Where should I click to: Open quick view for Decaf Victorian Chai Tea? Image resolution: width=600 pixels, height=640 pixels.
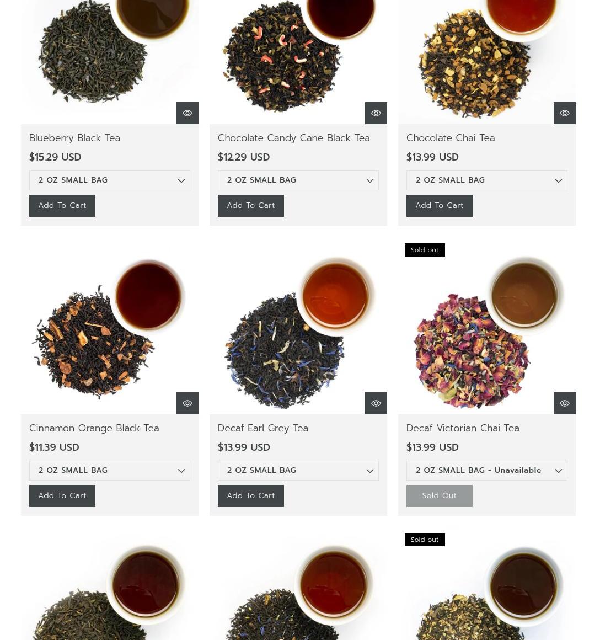pos(565,403)
